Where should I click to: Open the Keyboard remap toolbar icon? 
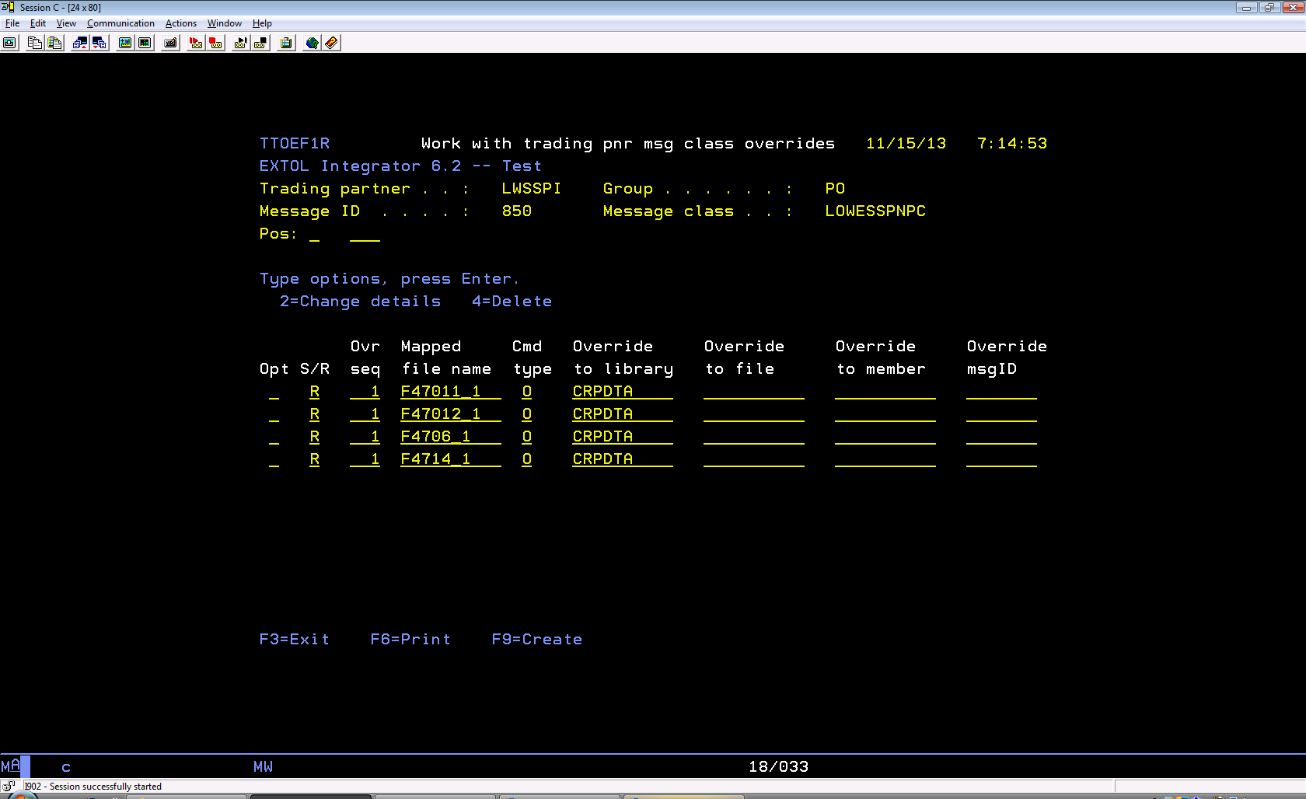tap(171, 43)
